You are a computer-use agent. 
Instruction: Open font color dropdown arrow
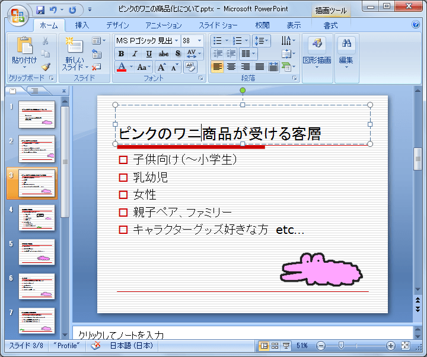(x=131, y=67)
